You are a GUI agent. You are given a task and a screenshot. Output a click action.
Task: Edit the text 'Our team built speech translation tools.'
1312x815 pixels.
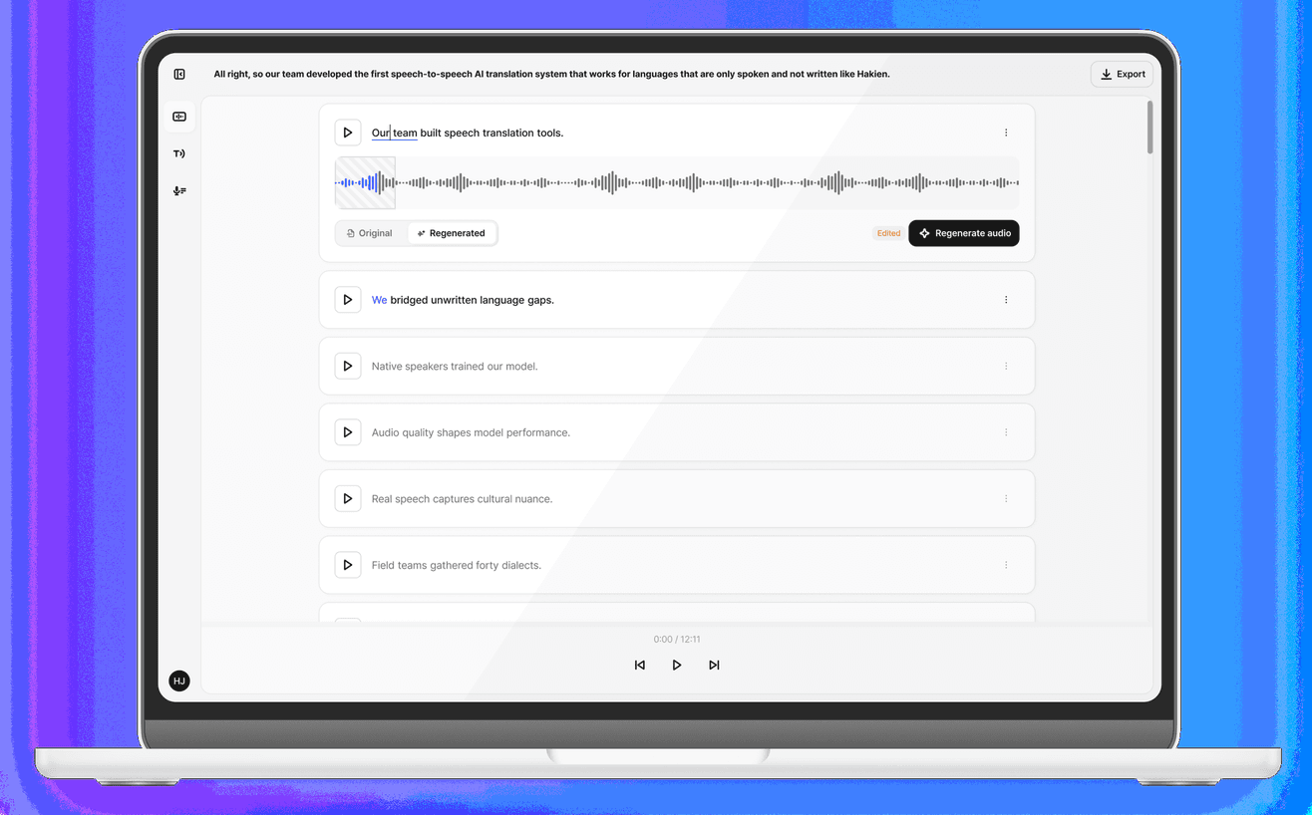pyautogui.click(x=468, y=133)
